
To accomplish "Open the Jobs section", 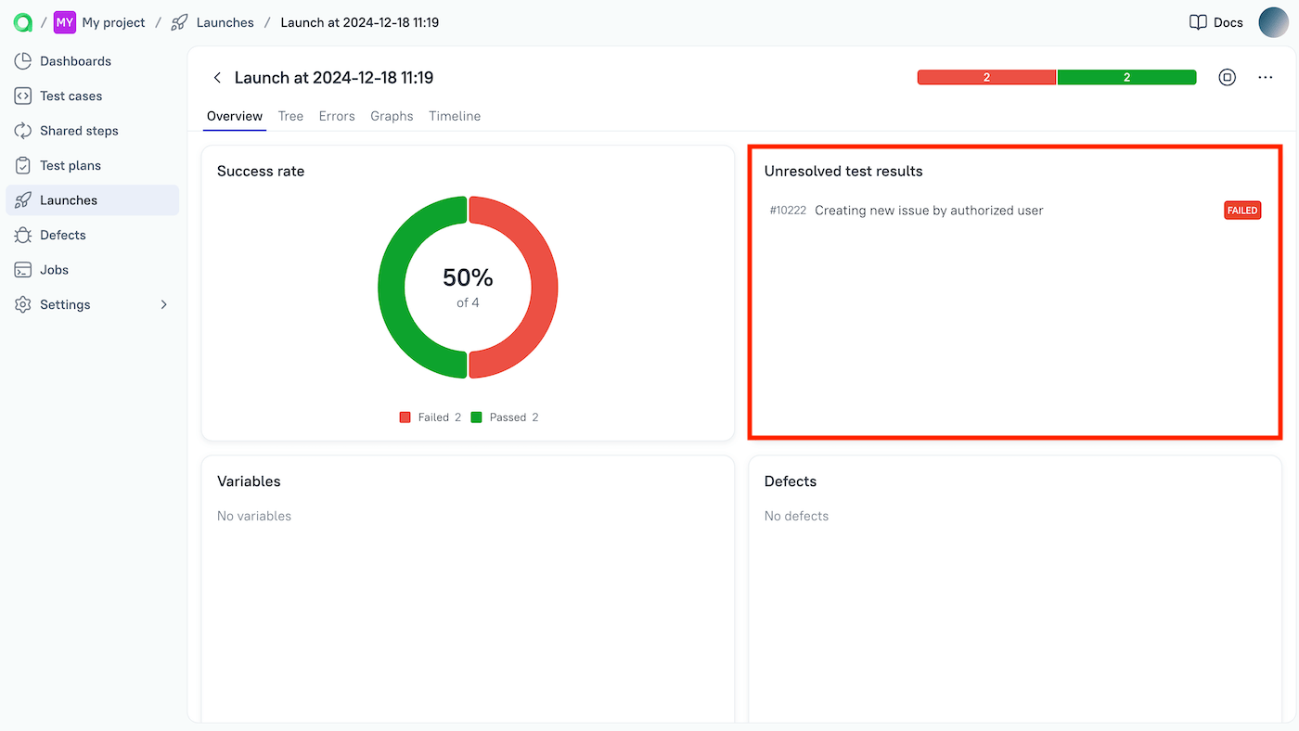I will [58, 269].
